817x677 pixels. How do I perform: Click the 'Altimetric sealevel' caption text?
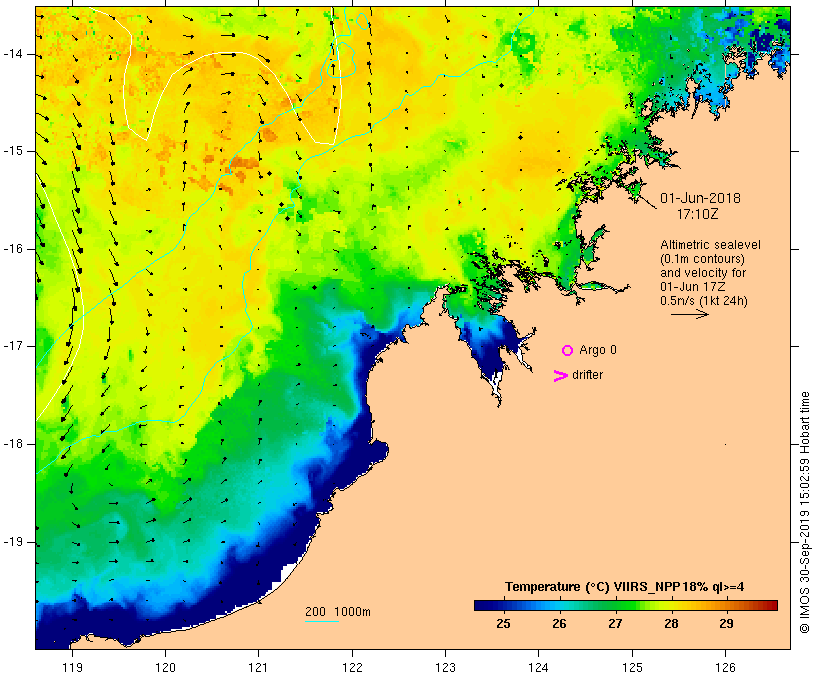coord(710,245)
